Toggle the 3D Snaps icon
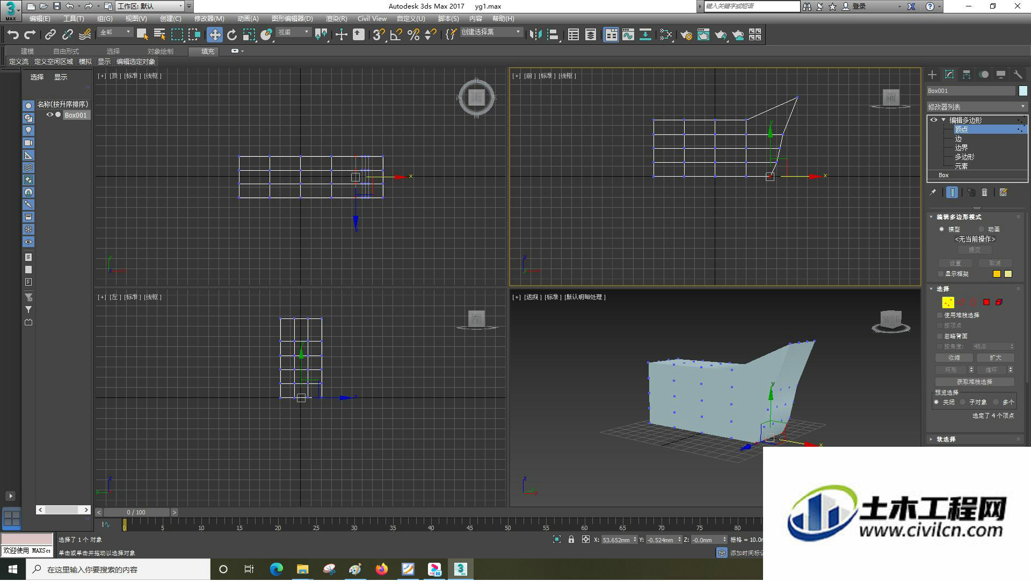This screenshot has width=1031, height=581. [379, 35]
